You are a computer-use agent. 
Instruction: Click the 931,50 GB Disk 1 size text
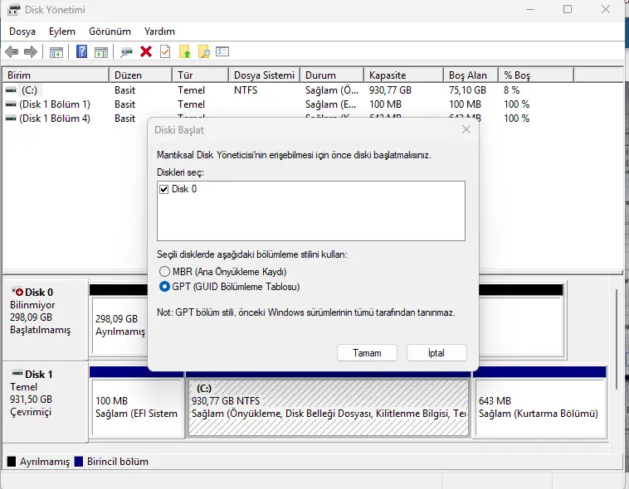[x=31, y=399]
